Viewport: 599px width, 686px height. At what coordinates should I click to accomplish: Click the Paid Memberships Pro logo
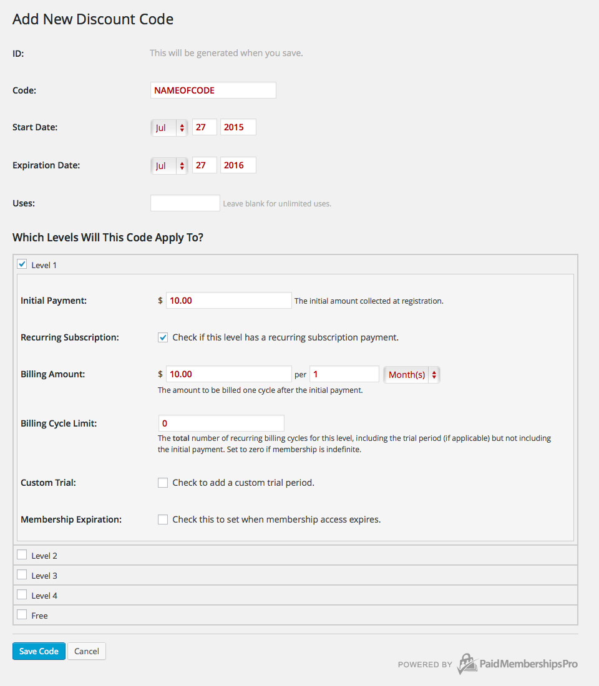pyautogui.click(x=517, y=664)
